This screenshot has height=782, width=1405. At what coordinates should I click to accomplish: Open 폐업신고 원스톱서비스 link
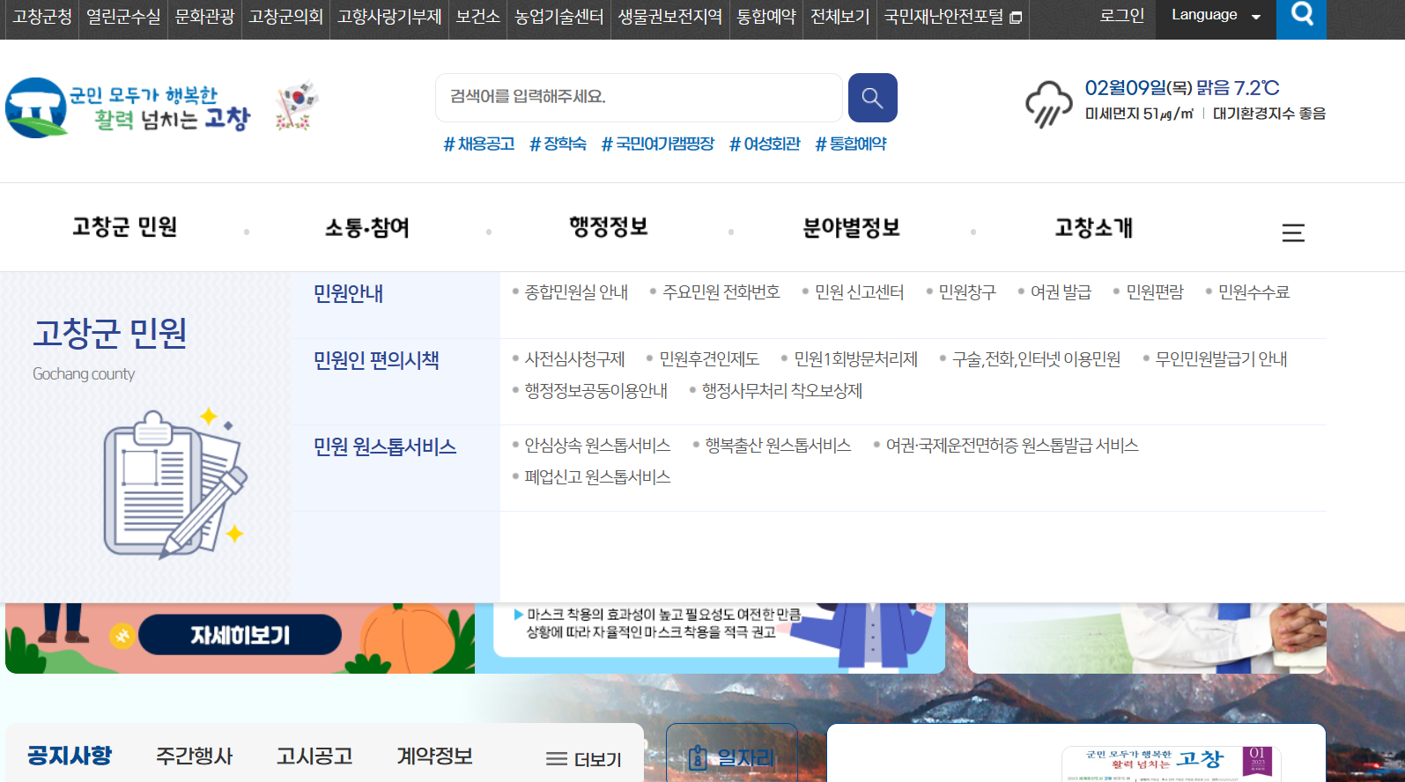click(597, 477)
